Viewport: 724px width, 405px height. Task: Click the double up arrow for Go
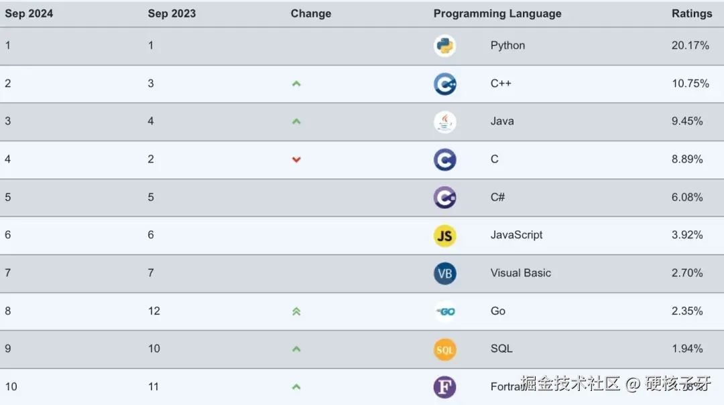tap(296, 311)
